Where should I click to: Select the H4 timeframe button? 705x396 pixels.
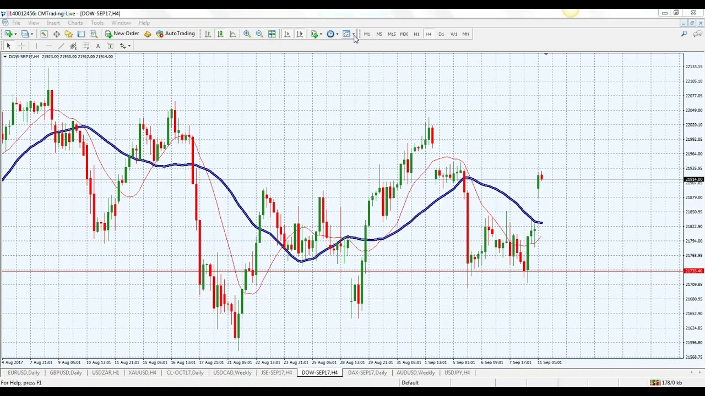tap(429, 34)
